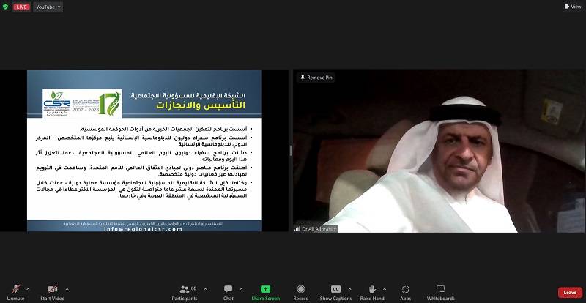Expand audio options arrow beside Unmute
The width and height of the screenshot is (586, 303).
point(28,289)
